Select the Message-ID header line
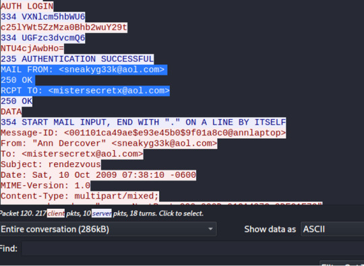 coord(143,133)
